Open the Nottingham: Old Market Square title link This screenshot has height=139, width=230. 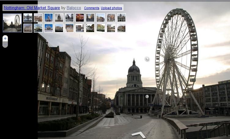[32, 8]
